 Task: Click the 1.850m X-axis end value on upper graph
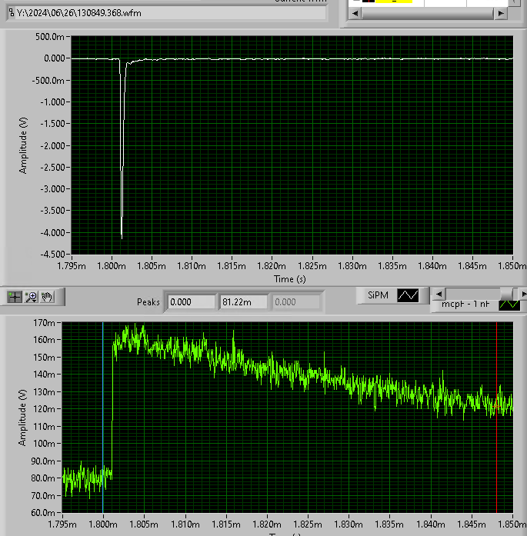click(x=512, y=266)
